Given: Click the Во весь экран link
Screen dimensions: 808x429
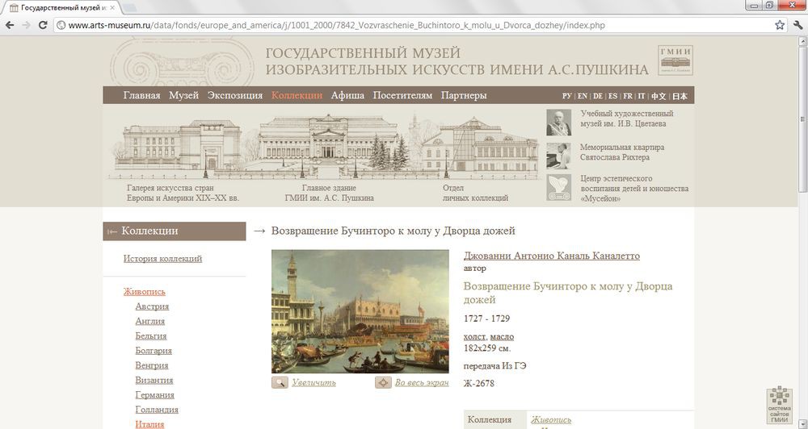Looking at the screenshot, I should point(422,383).
